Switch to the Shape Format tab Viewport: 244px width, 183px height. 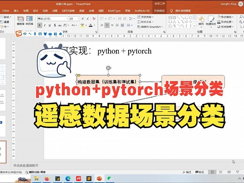click(159, 11)
